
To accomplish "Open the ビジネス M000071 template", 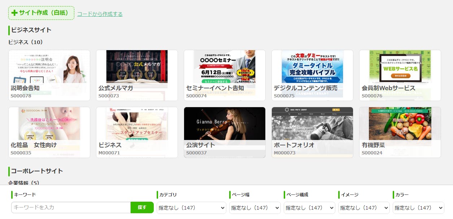I will [x=137, y=132].
